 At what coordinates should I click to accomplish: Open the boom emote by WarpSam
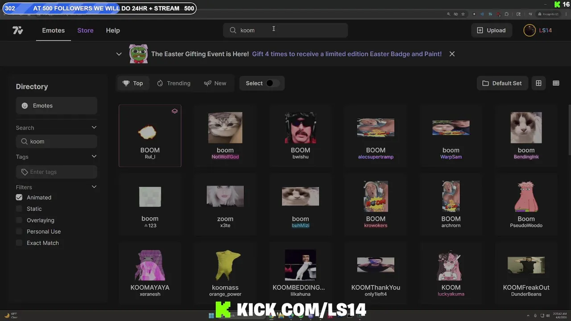click(451, 136)
